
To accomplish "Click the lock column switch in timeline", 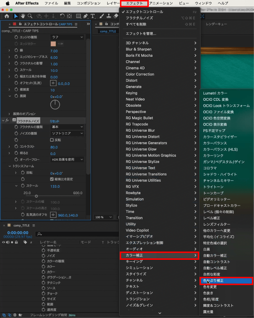I will click(16, 242).
